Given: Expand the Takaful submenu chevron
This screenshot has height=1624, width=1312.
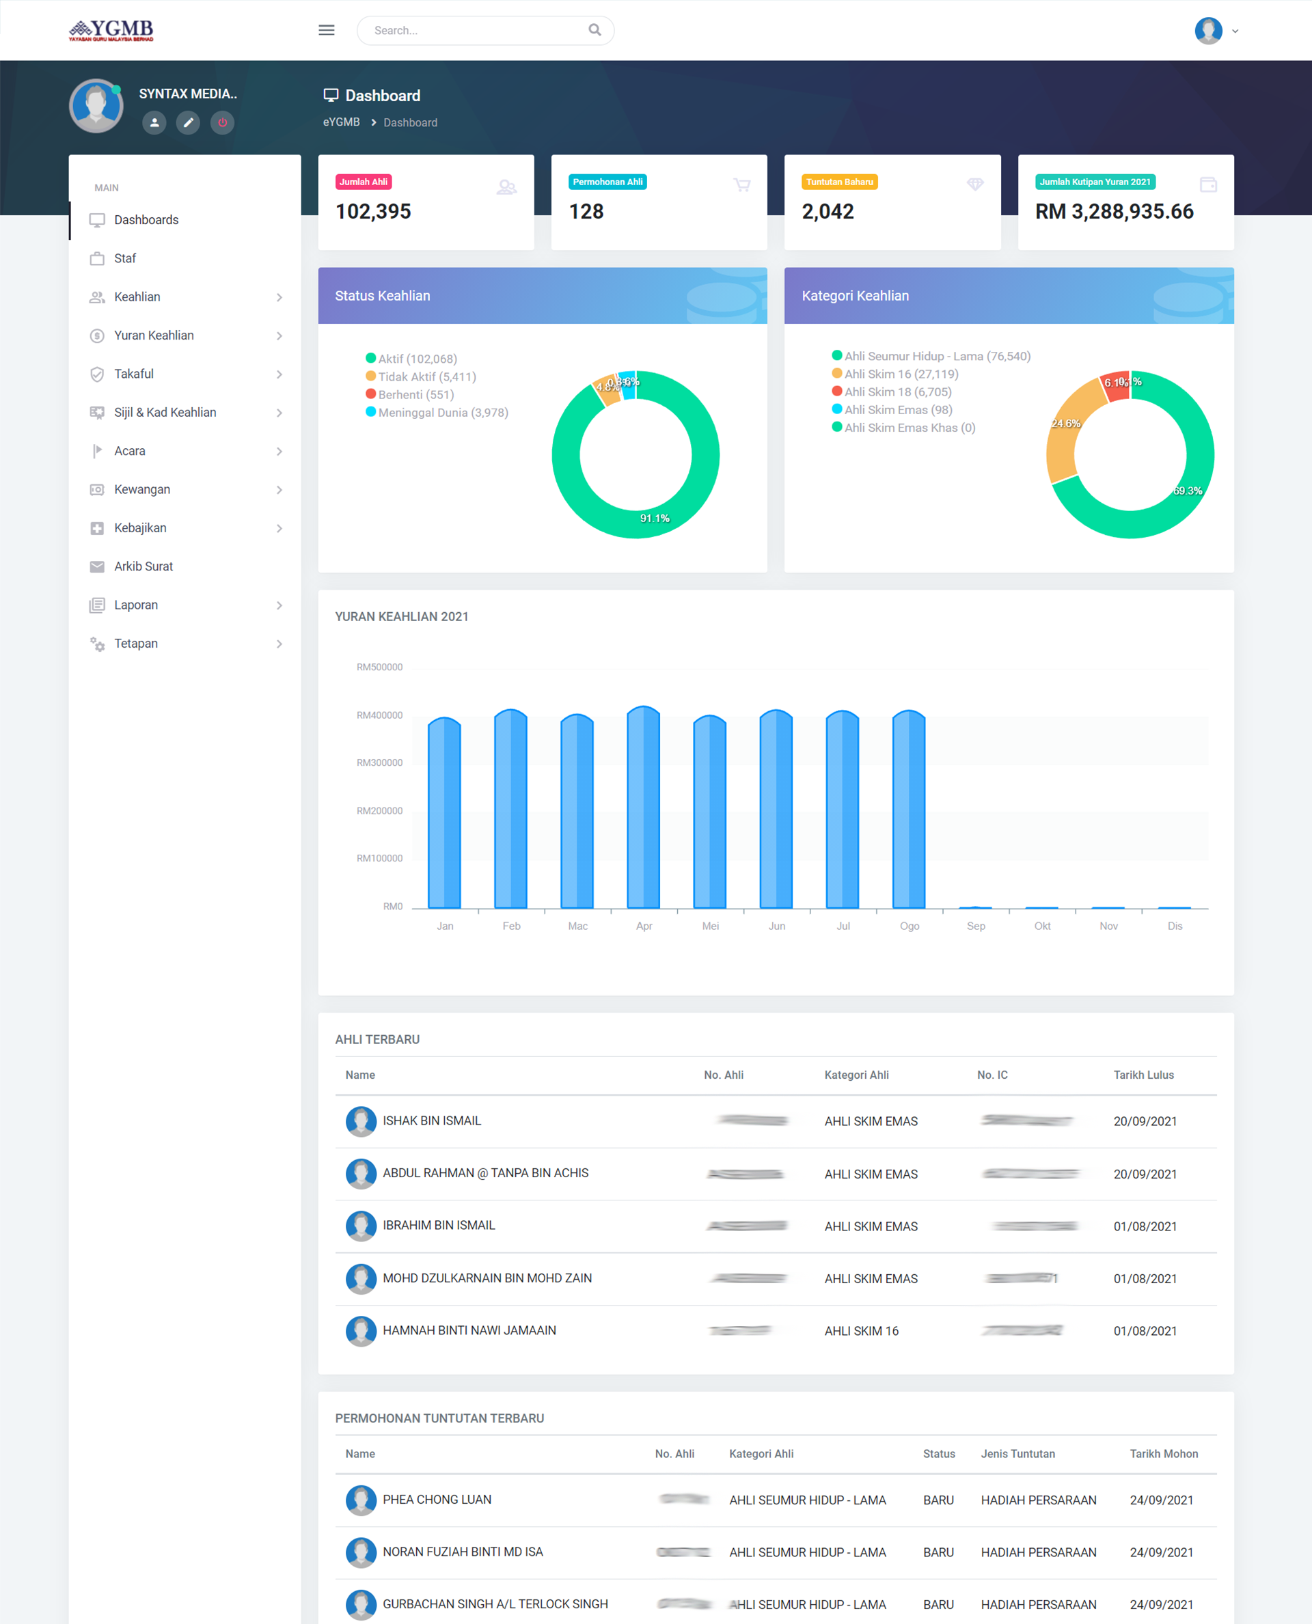Looking at the screenshot, I should tap(279, 375).
